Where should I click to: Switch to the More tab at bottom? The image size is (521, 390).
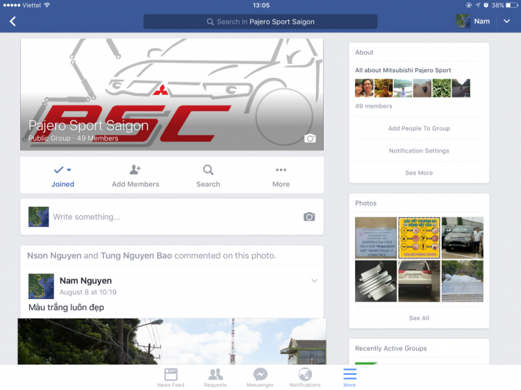pyautogui.click(x=349, y=378)
